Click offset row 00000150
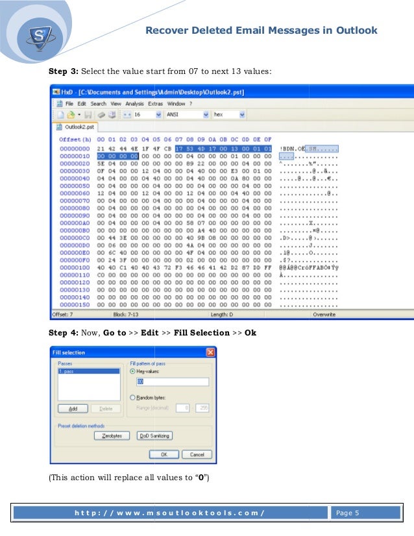This screenshot has height=536, width=414. coord(75,304)
